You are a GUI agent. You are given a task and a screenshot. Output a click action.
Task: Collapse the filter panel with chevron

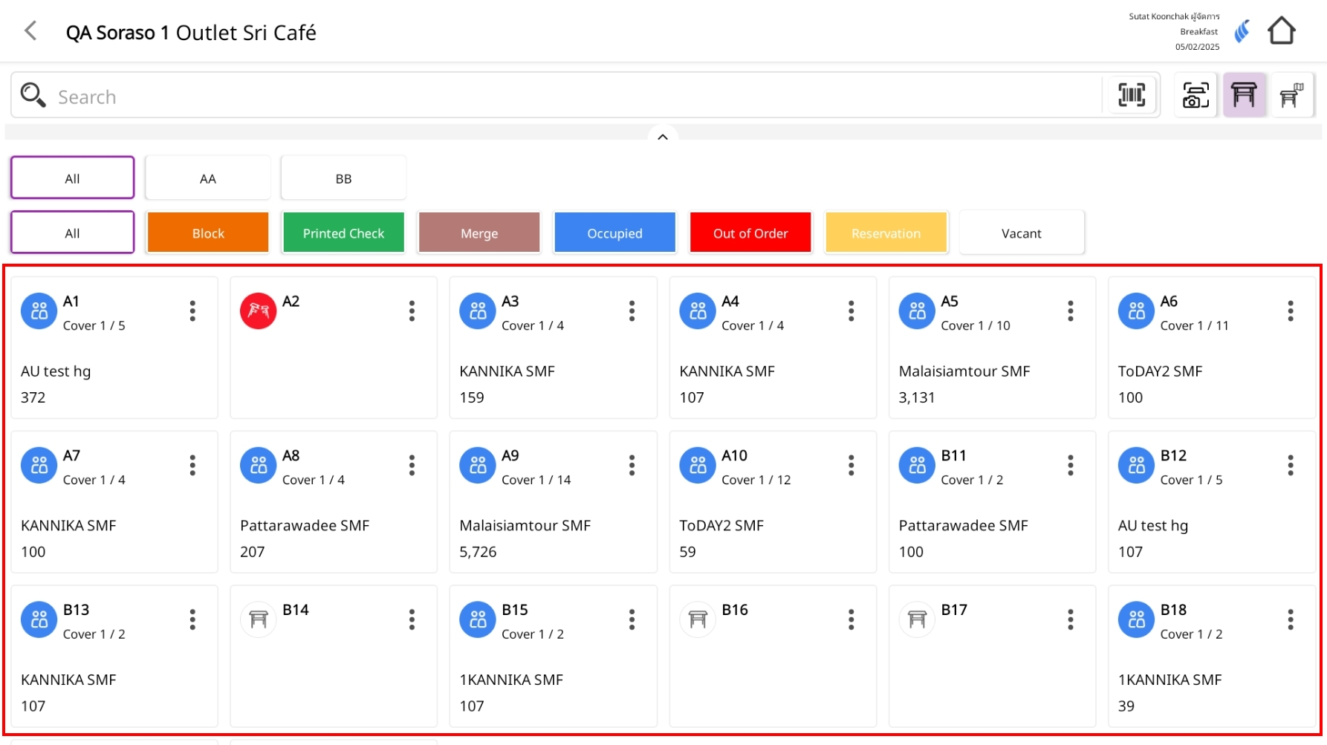coord(663,137)
